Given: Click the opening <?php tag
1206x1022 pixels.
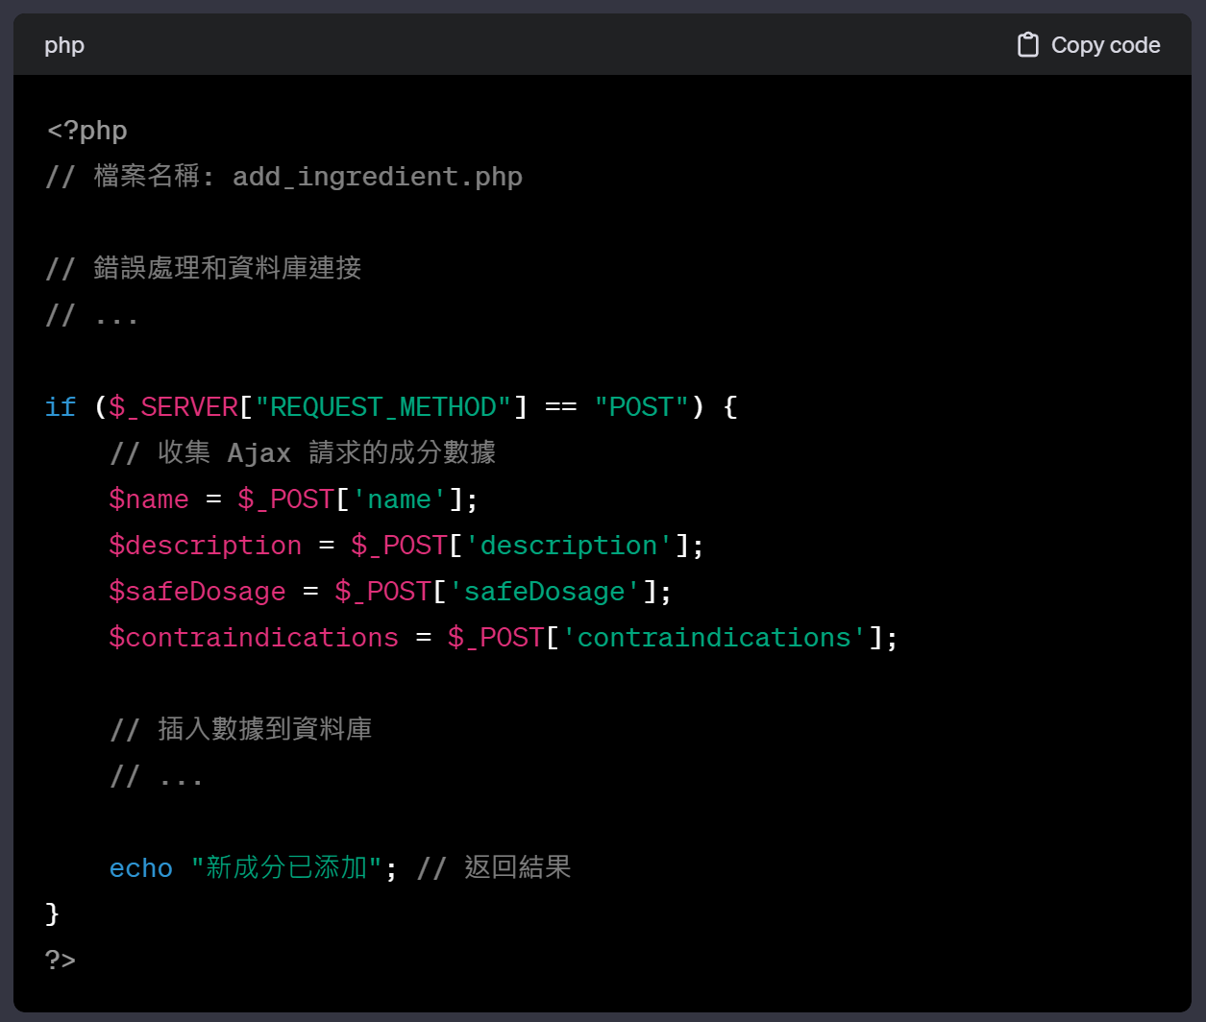Looking at the screenshot, I should [x=86, y=131].
